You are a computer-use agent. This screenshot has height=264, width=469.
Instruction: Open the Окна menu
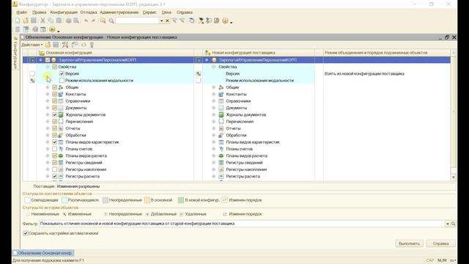[x=166, y=12]
